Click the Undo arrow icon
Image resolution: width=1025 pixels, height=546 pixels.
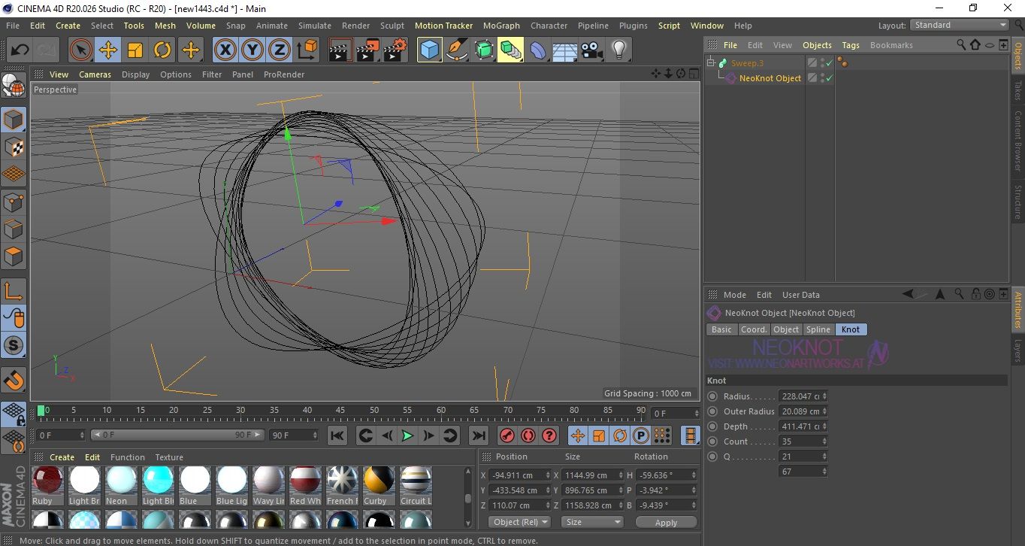20,50
